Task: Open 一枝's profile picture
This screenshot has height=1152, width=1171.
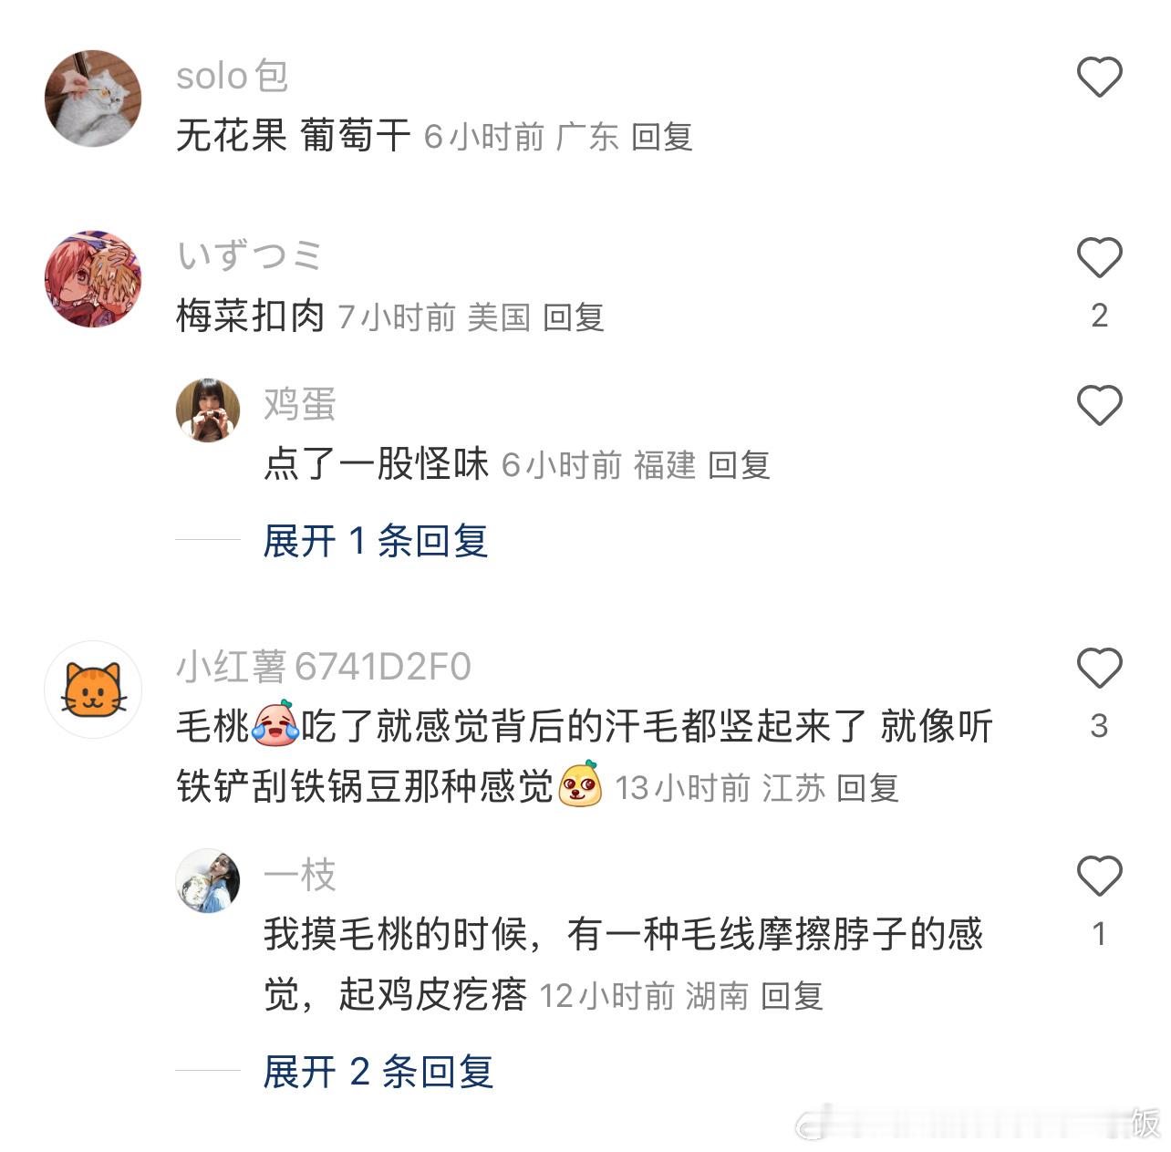Action: coord(208,881)
